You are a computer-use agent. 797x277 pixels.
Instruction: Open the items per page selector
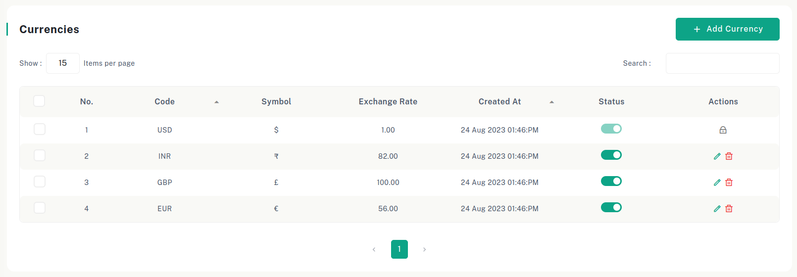pyautogui.click(x=62, y=63)
